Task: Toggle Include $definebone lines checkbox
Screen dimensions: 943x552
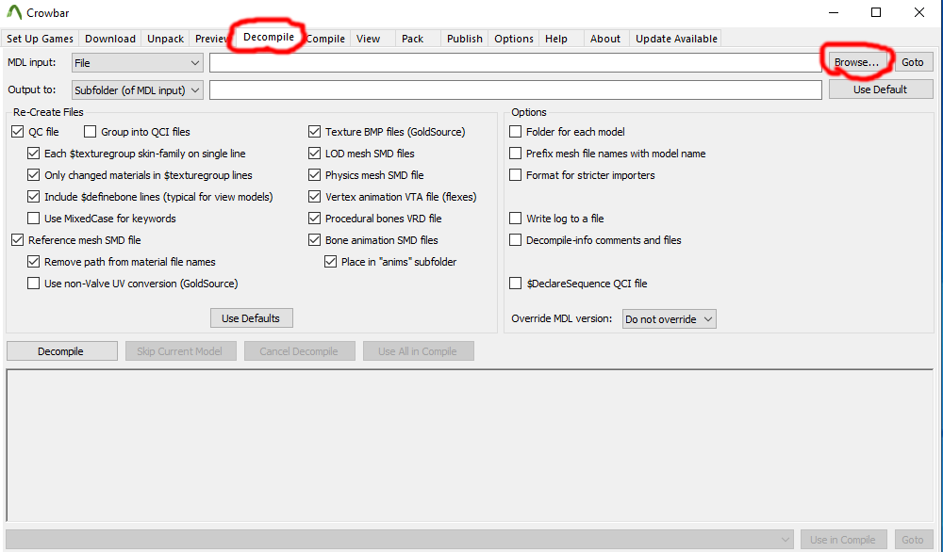Action: [34, 197]
